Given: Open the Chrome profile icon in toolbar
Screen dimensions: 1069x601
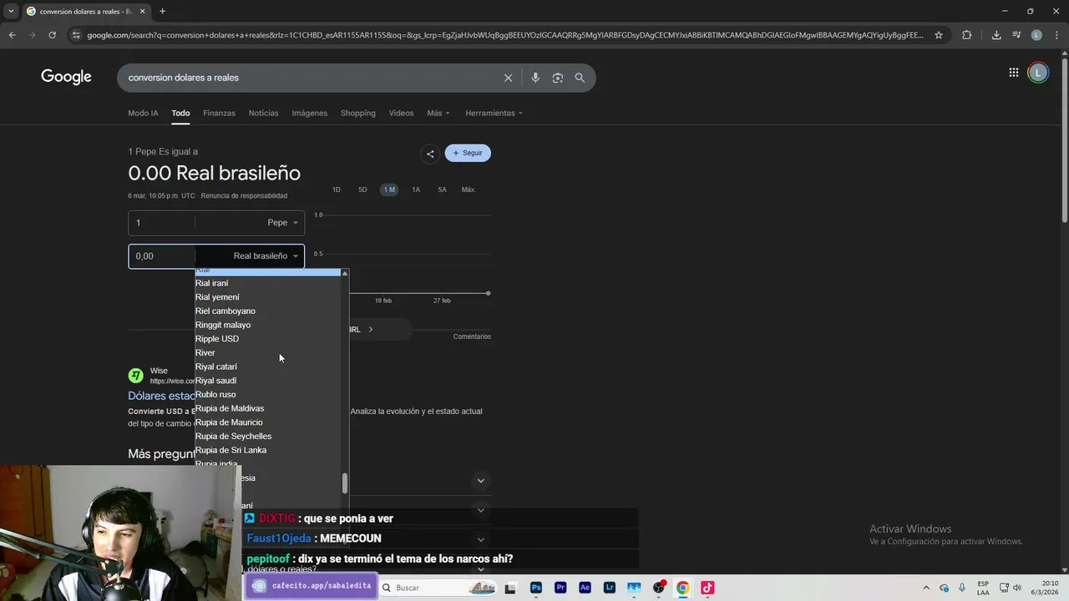Looking at the screenshot, I should point(1036,35).
